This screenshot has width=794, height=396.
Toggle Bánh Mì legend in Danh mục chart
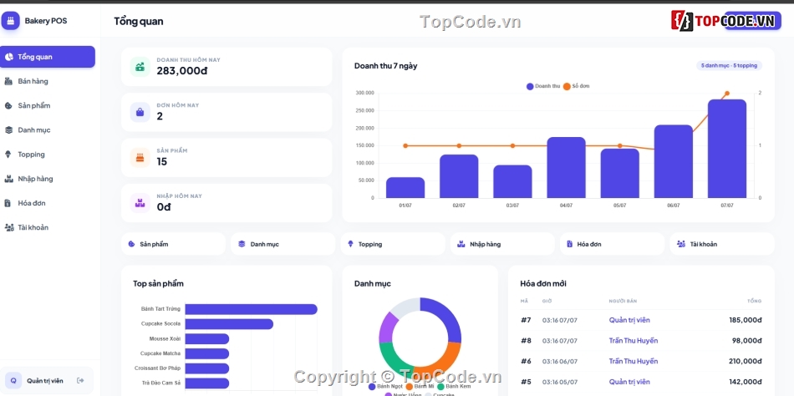[420, 386]
